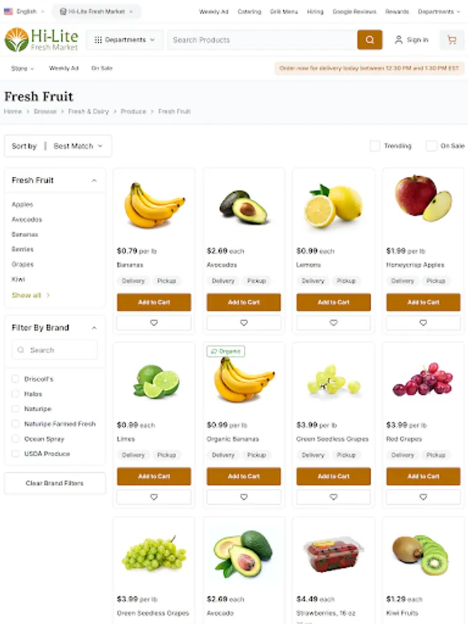Open the Weekly Ad top menu
Viewport: 468px width, 624px height.
click(214, 12)
